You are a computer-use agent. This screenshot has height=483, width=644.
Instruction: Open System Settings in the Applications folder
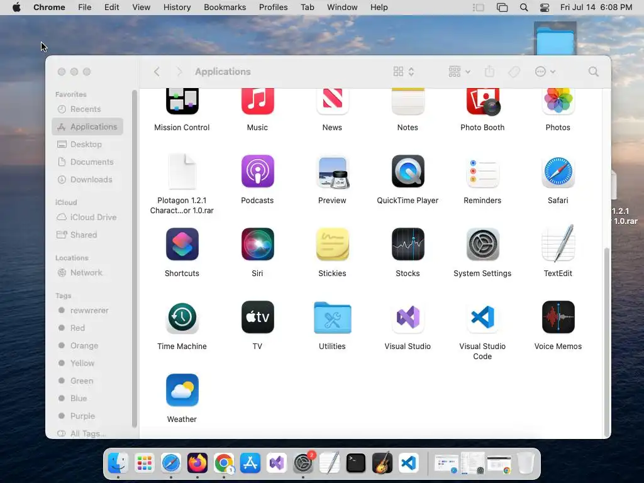[482, 244]
